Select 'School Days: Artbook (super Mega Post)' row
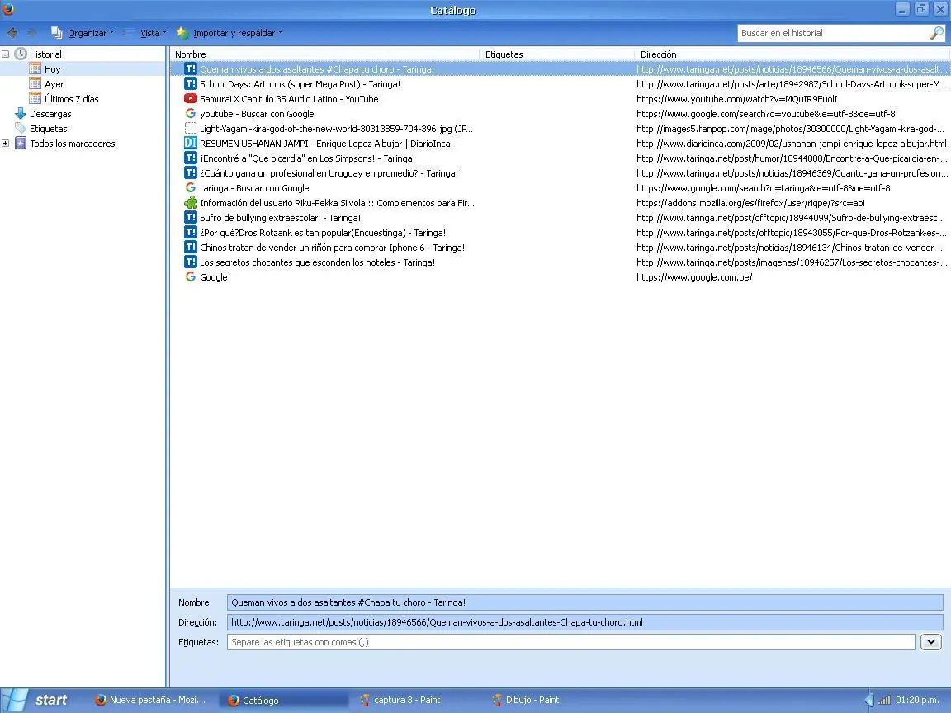951x713 pixels. tap(561, 84)
